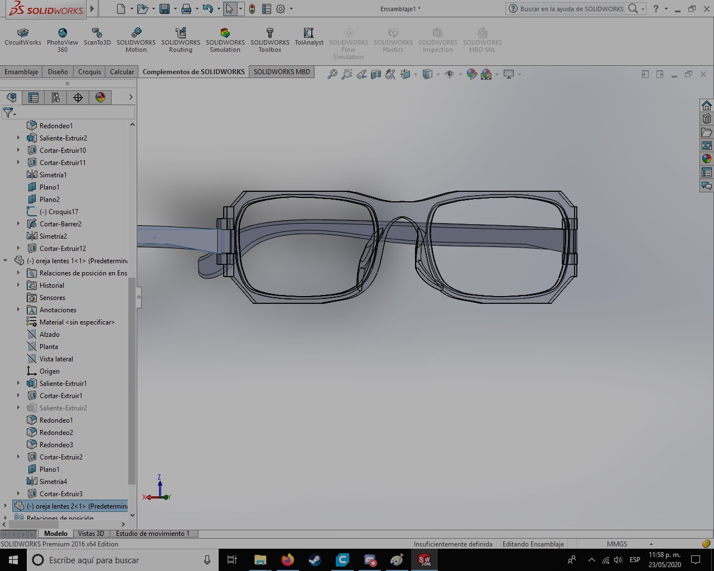The height and width of the screenshot is (571, 714).
Task: Open Custom Properties task pane icon
Action: pos(707,172)
